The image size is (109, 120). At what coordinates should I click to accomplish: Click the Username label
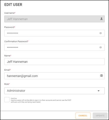coord(10,13)
